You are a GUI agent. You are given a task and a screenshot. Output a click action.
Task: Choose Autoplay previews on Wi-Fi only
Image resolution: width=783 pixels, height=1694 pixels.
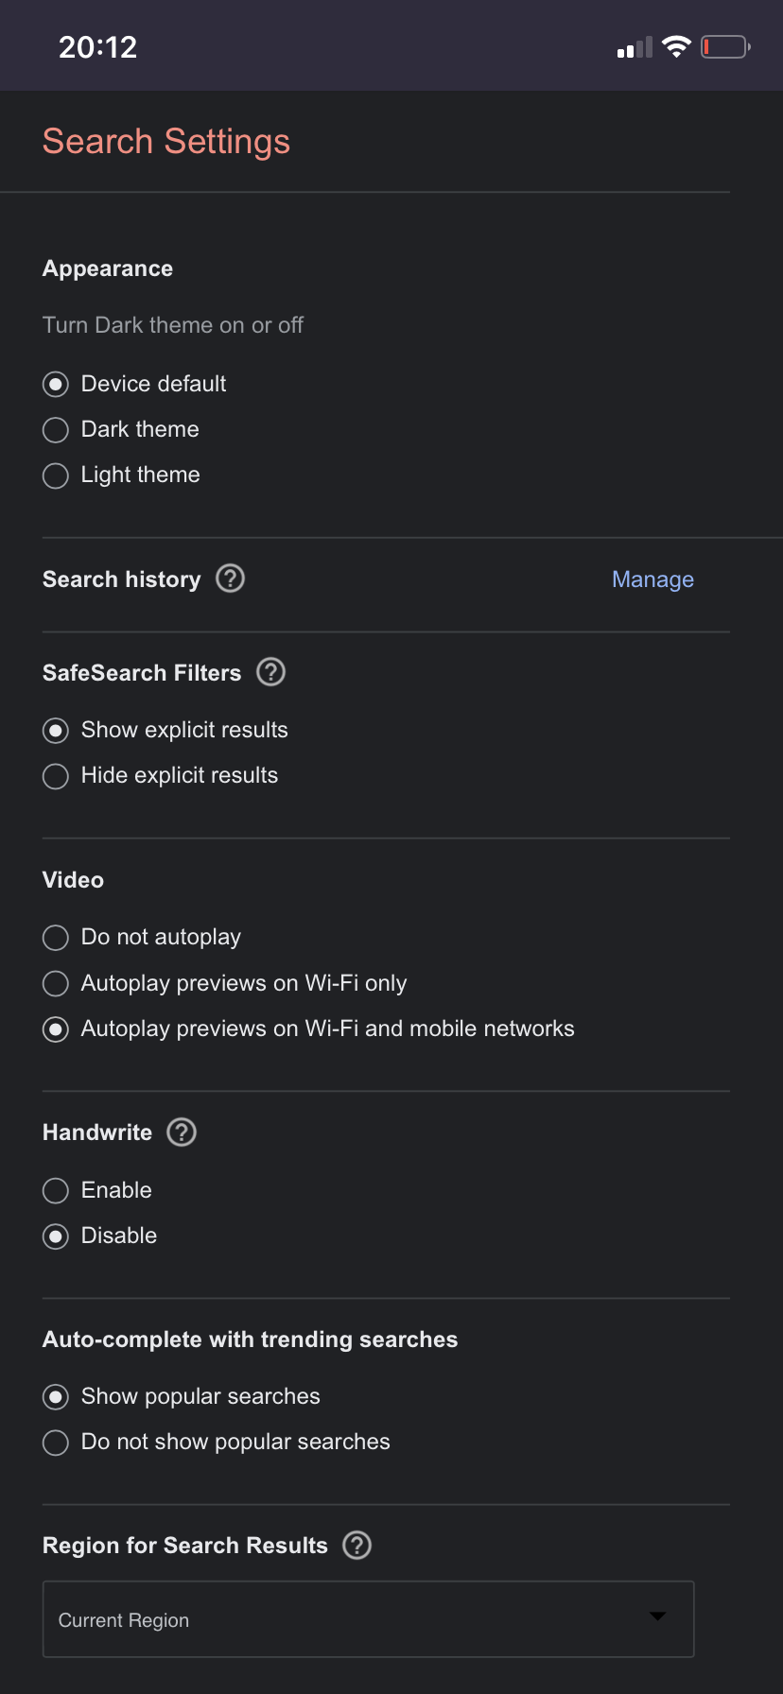pyautogui.click(x=225, y=983)
